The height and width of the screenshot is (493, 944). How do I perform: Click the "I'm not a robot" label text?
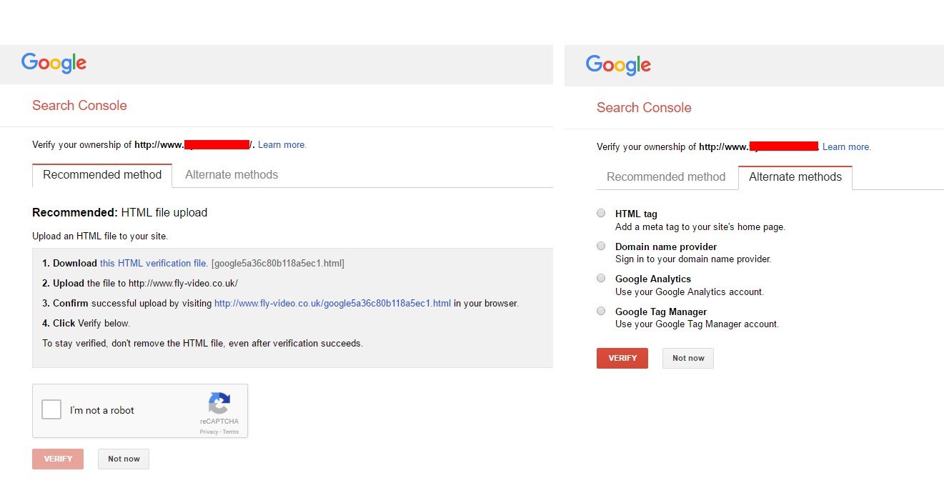[102, 411]
